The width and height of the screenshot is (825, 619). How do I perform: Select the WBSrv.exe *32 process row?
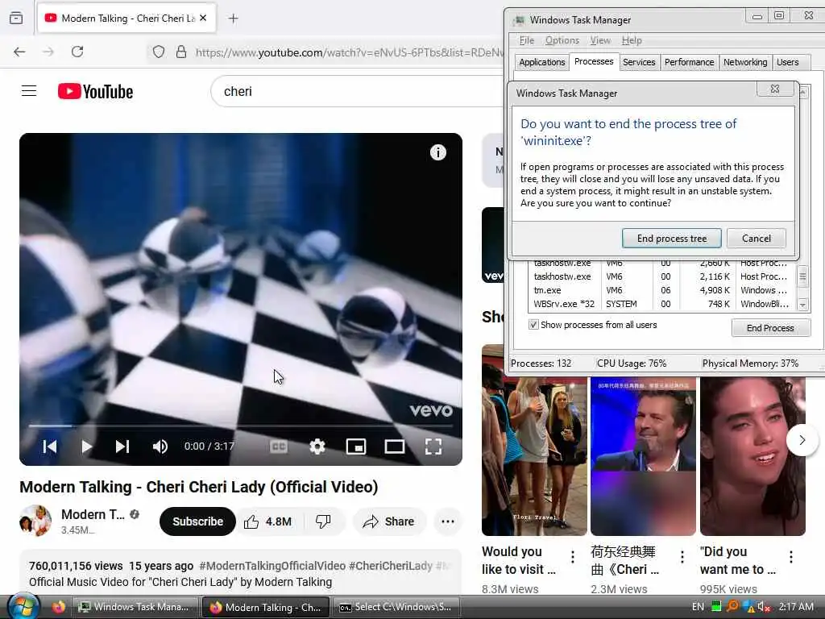click(x=663, y=304)
